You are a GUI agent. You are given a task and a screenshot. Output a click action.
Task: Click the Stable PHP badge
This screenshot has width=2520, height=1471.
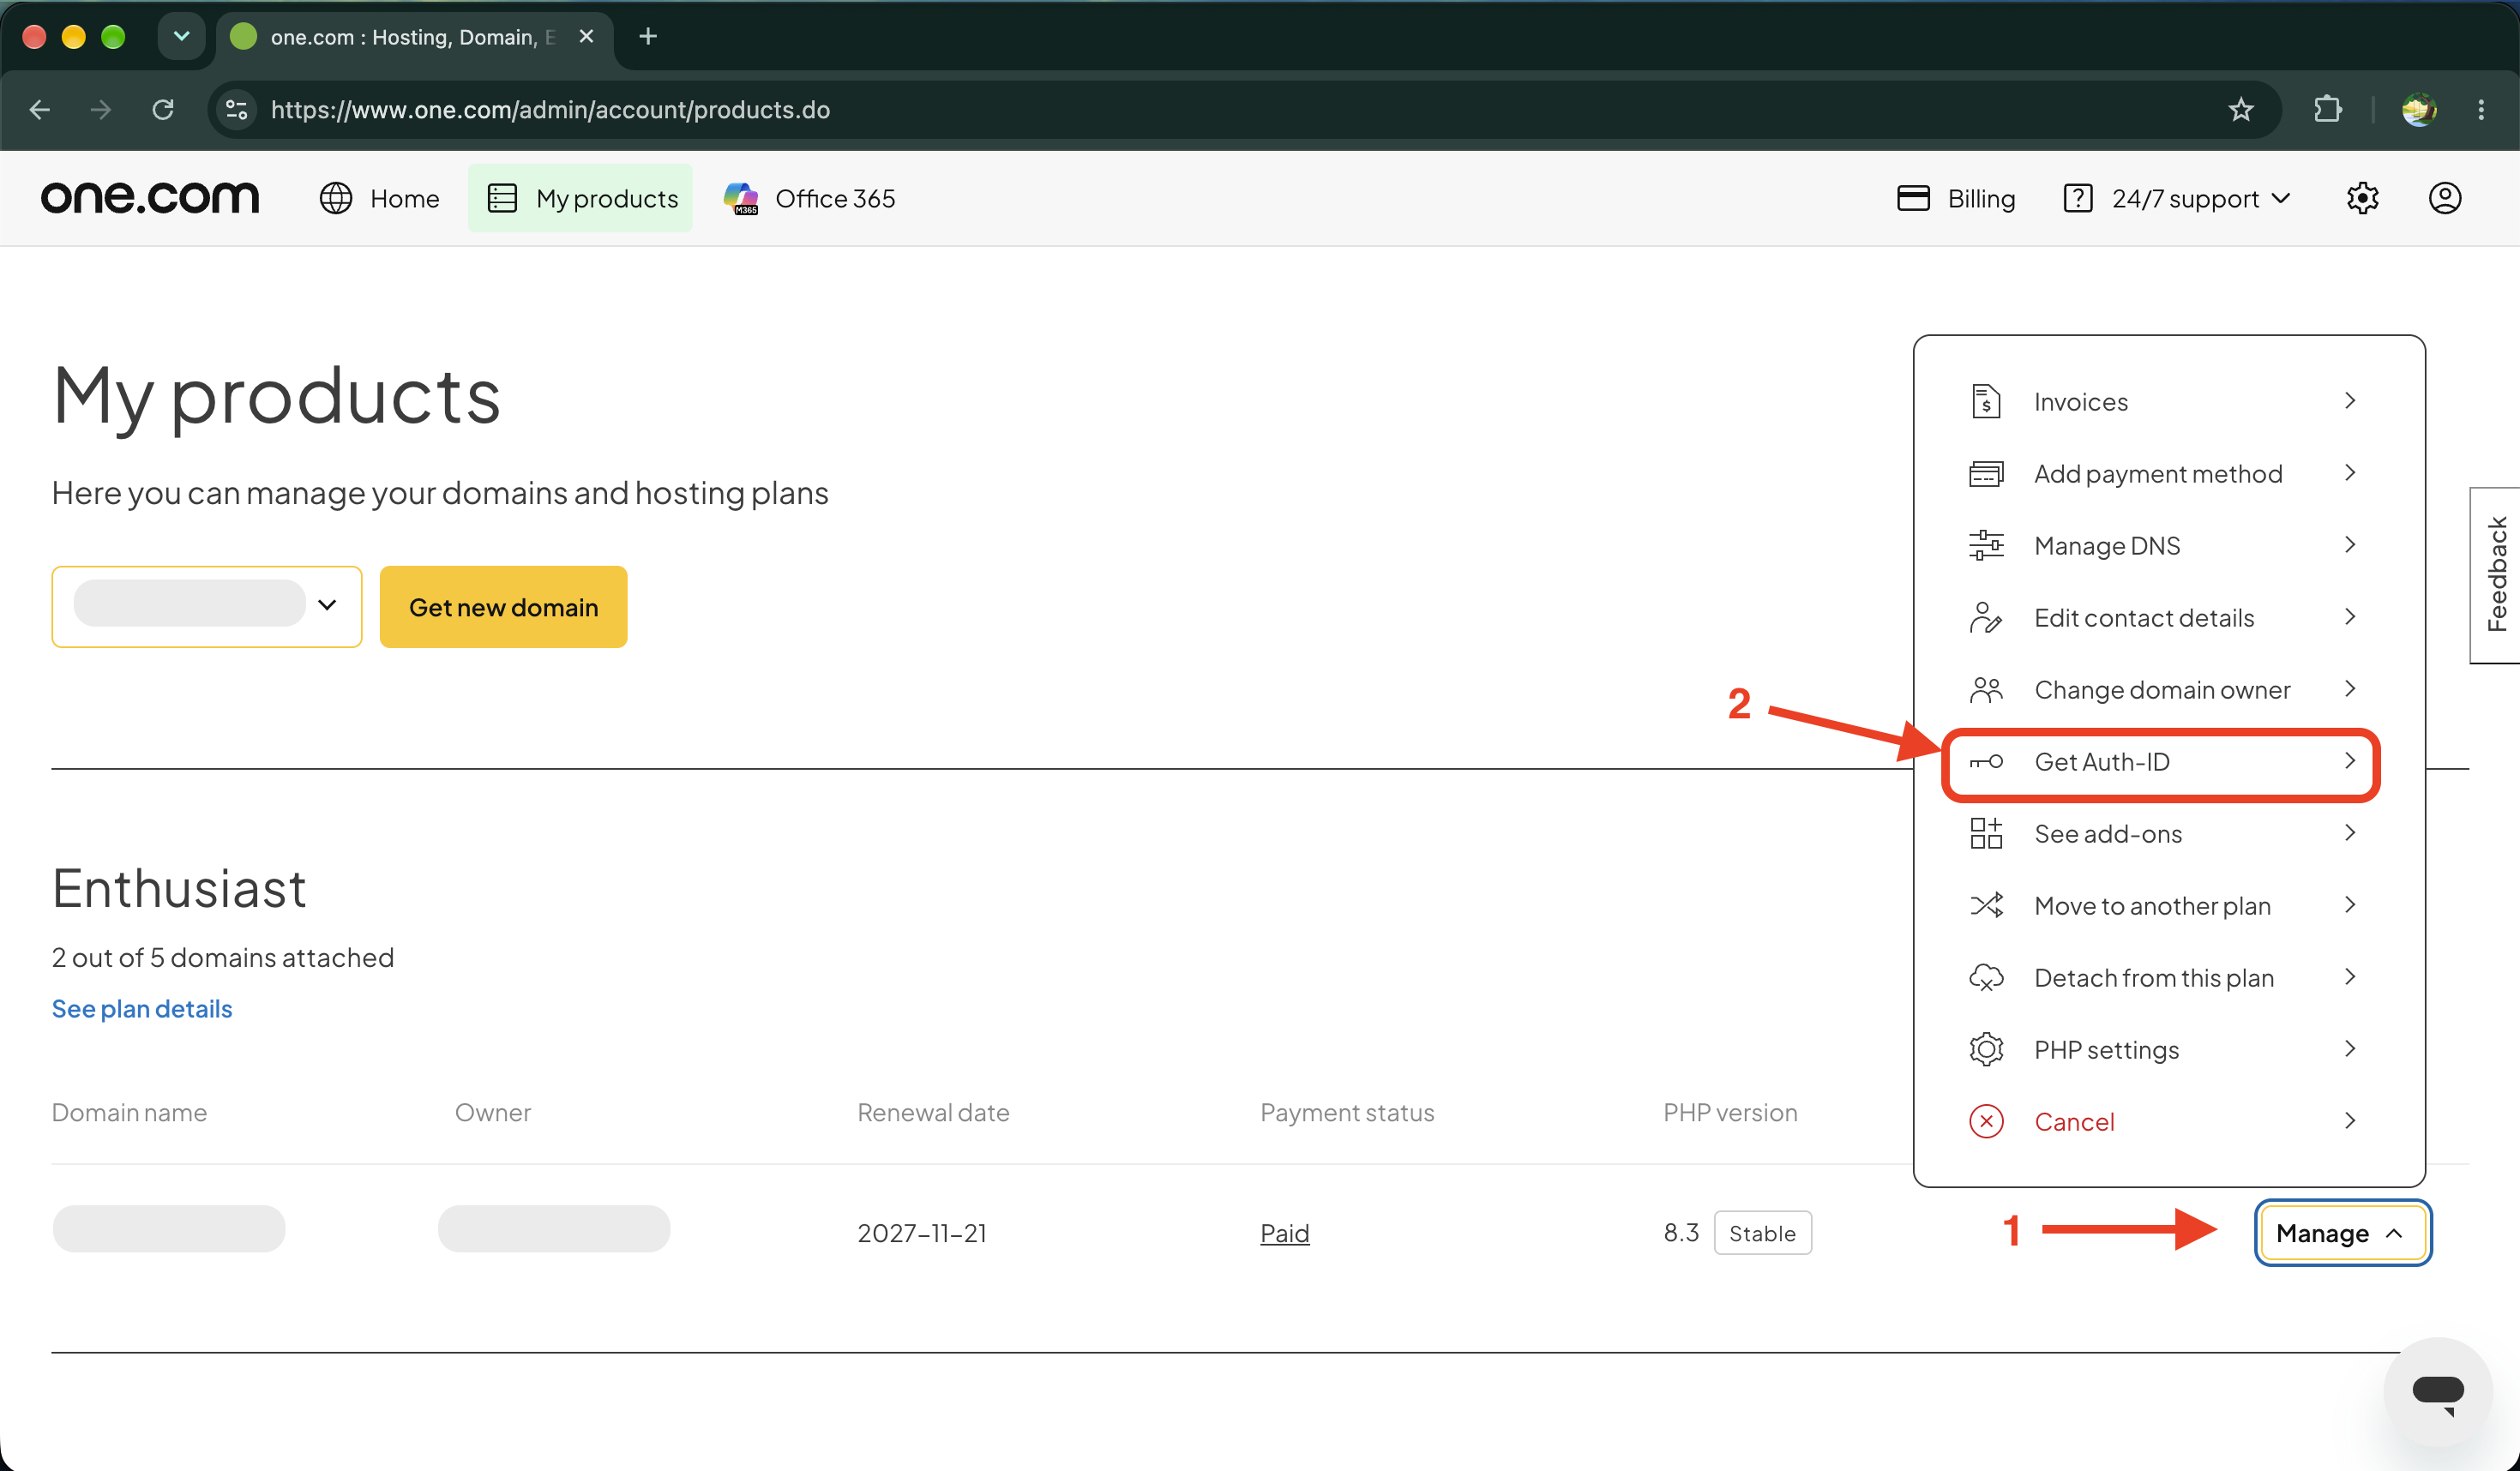click(x=1762, y=1232)
